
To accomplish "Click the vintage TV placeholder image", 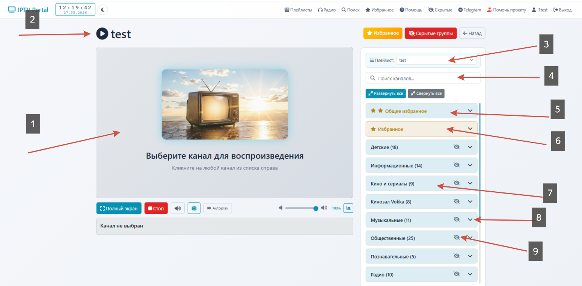I will tap(225, 104).
